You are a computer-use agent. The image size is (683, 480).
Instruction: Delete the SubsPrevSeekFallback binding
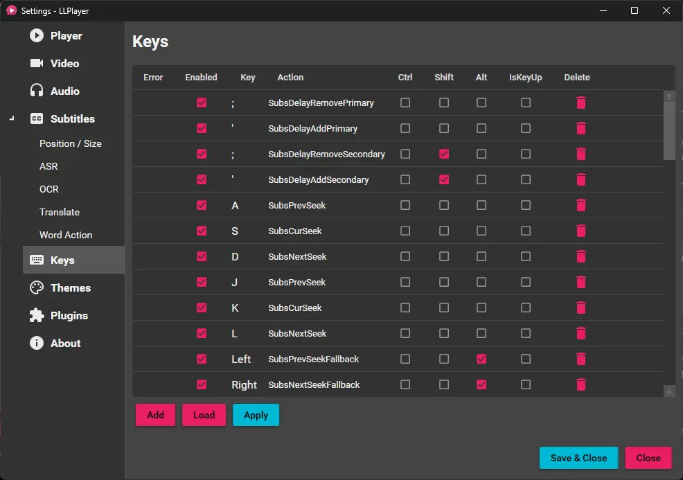pos(581,359)
